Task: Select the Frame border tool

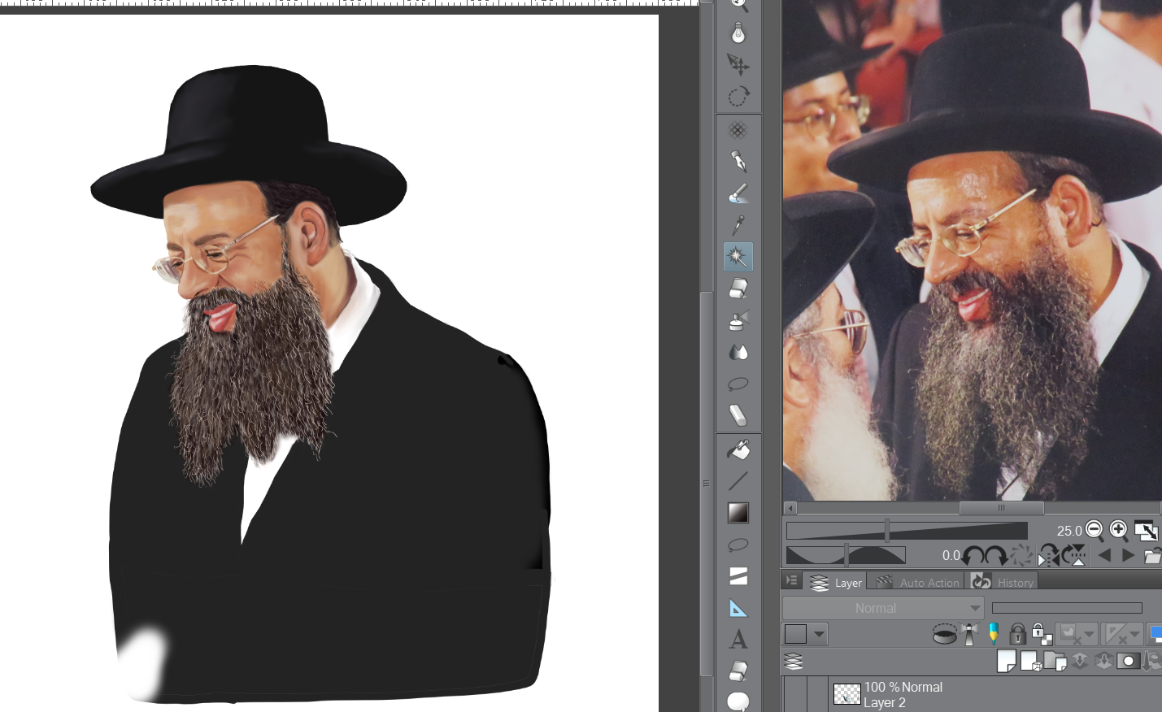Action: [738, 576]
